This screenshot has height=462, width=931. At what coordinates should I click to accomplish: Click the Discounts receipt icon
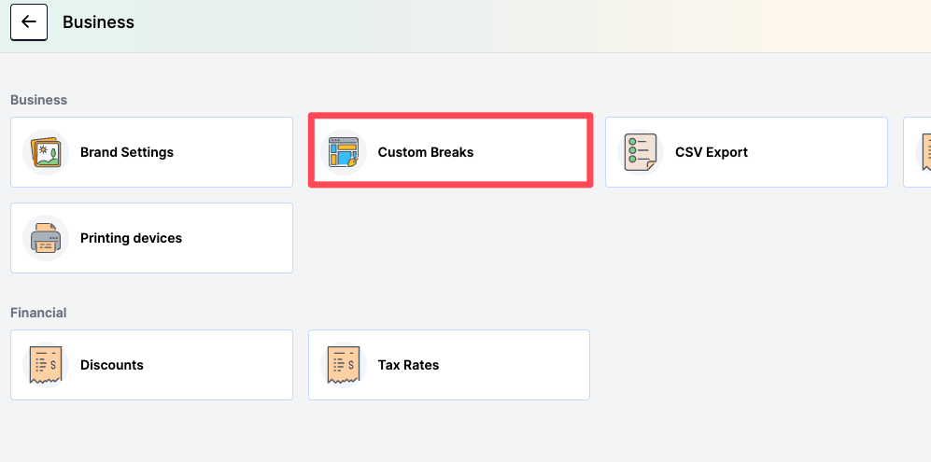click(x=46, y=365)
